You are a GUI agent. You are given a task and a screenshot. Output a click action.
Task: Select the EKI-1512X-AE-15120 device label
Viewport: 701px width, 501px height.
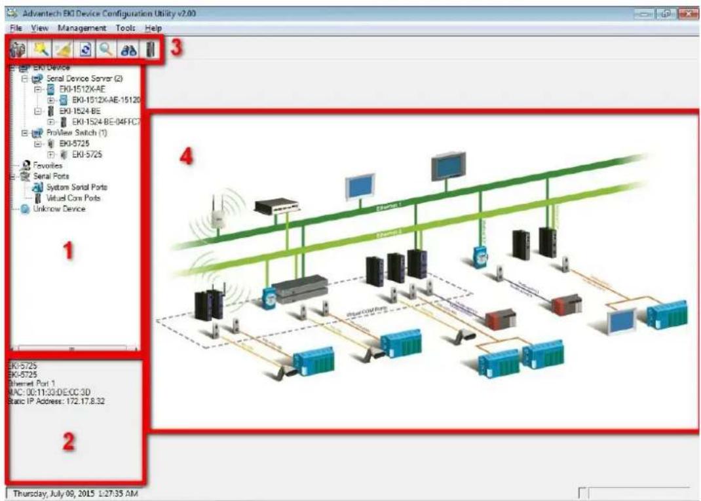click(x=106, y=100)
